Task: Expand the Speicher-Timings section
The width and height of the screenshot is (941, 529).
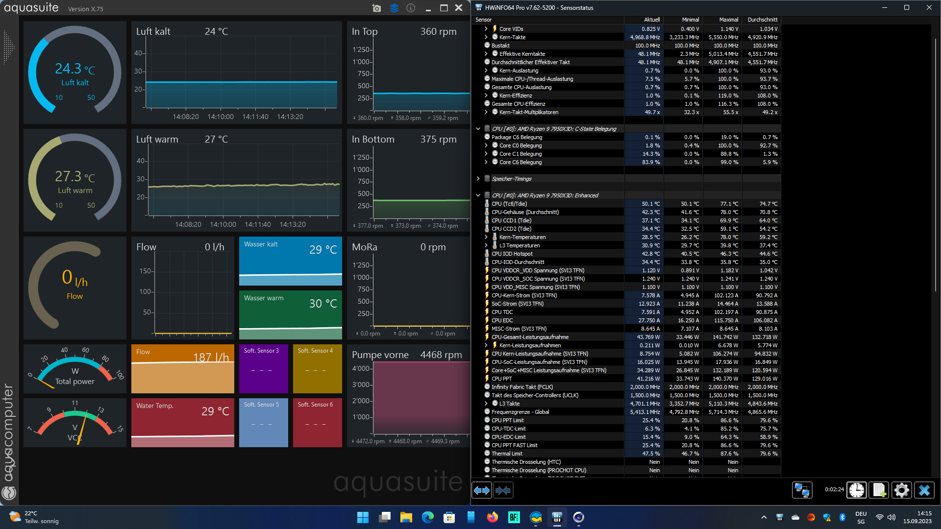Action: tap(478, 178)
